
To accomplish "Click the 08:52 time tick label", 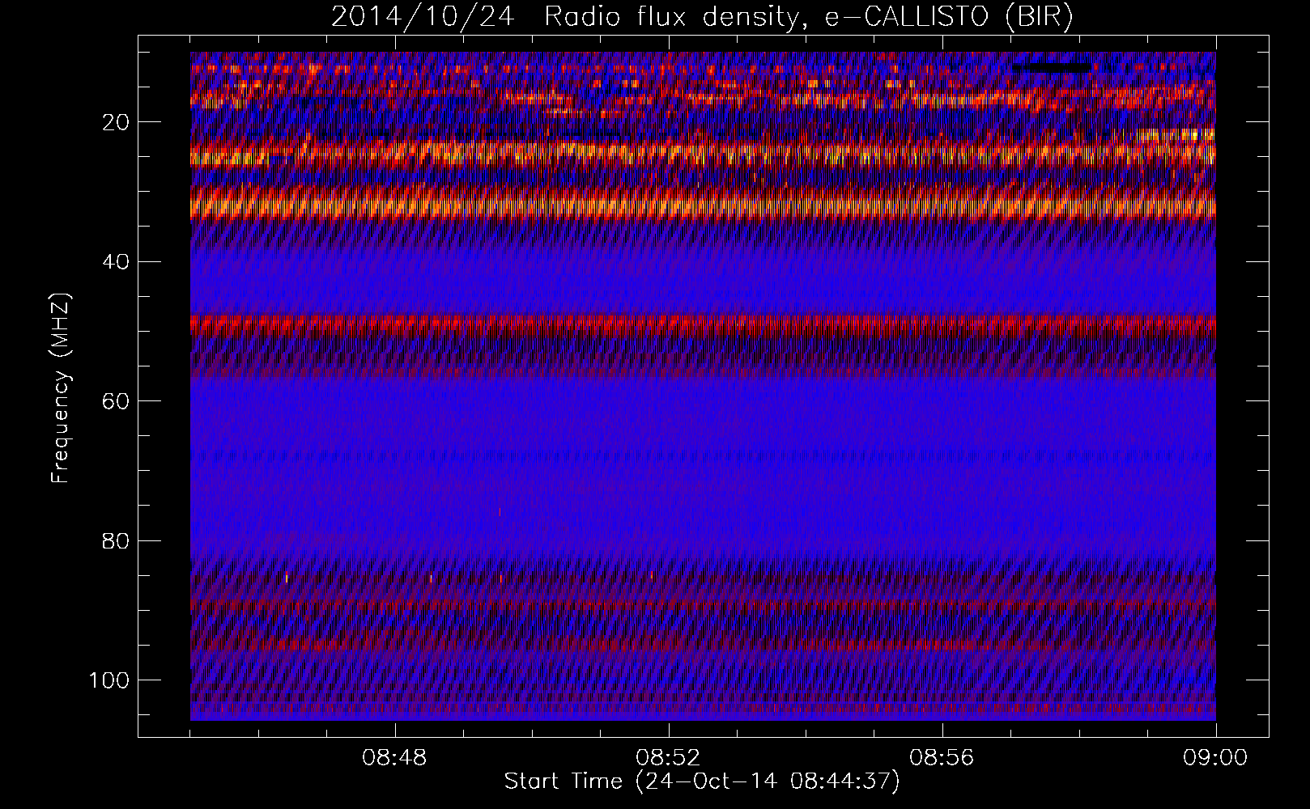I will [x=669, y=758].
